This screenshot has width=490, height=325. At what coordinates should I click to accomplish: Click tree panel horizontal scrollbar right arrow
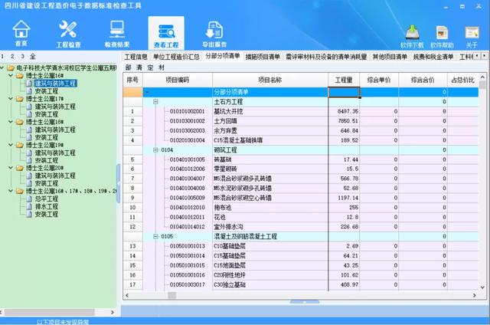pos(113,312)
